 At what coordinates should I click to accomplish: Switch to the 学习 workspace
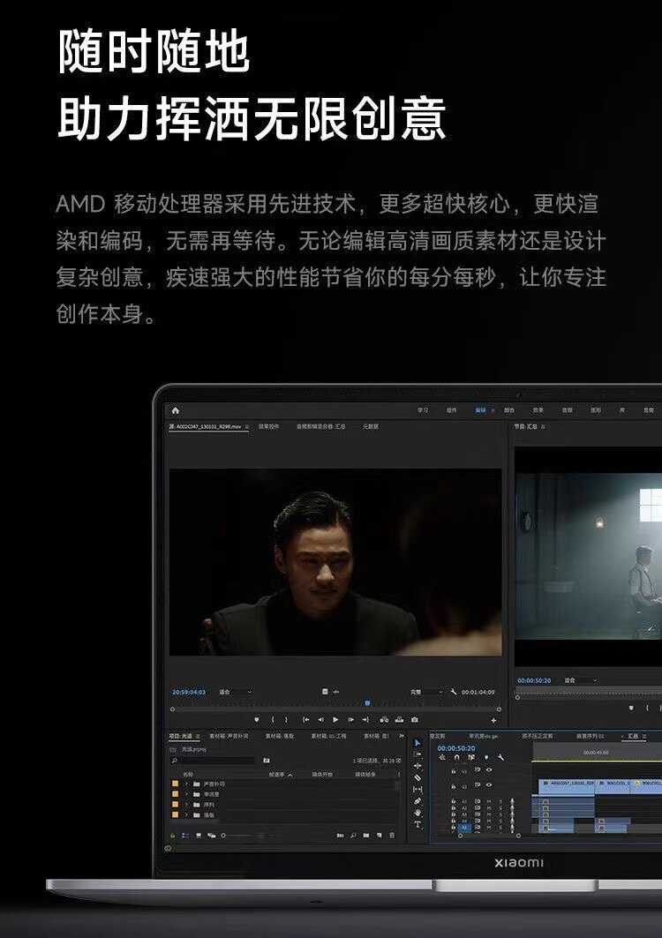click(423, 409)
